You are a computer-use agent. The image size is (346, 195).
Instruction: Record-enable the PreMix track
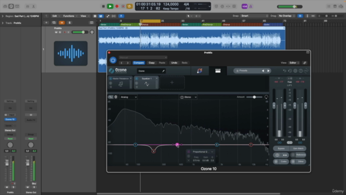(64, 32)
